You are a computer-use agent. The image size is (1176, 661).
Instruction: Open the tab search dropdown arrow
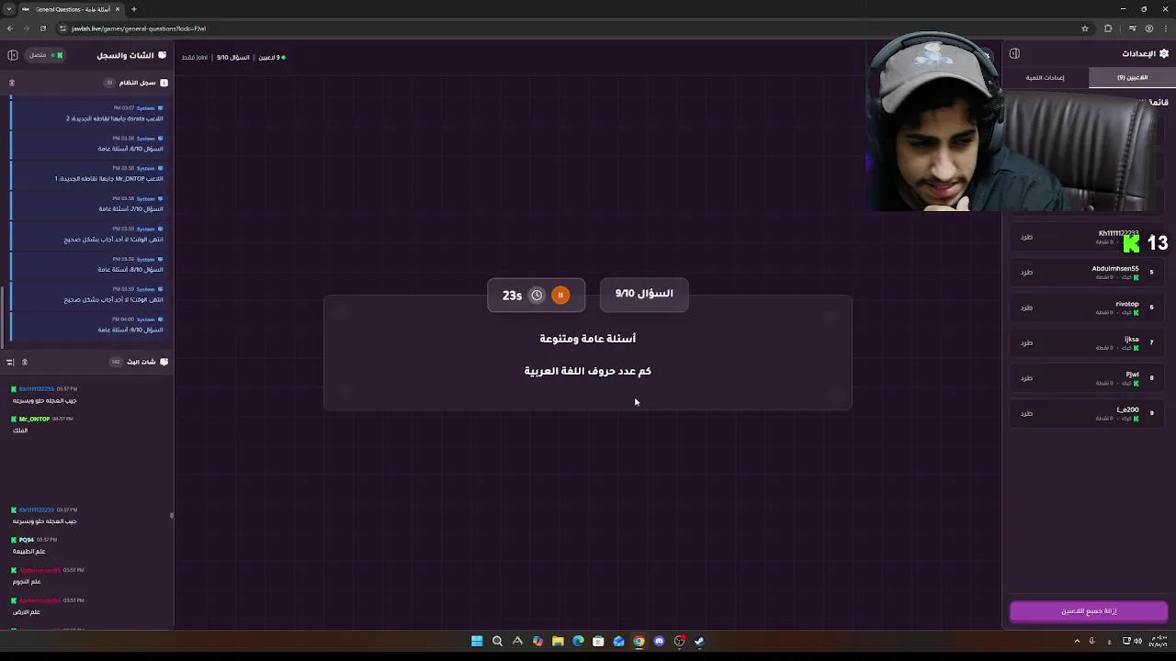point(9,9)
